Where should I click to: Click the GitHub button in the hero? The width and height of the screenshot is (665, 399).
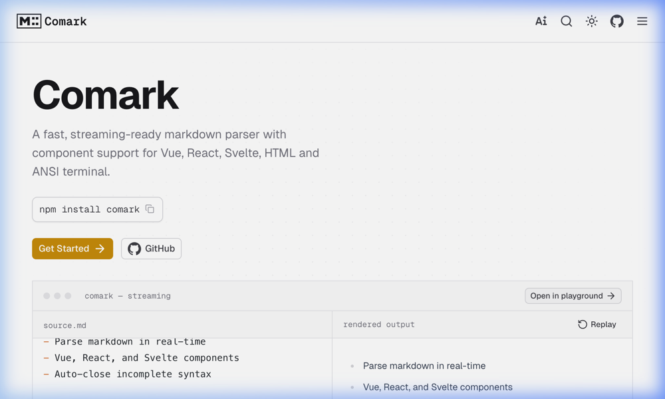[x=151, y=248]
